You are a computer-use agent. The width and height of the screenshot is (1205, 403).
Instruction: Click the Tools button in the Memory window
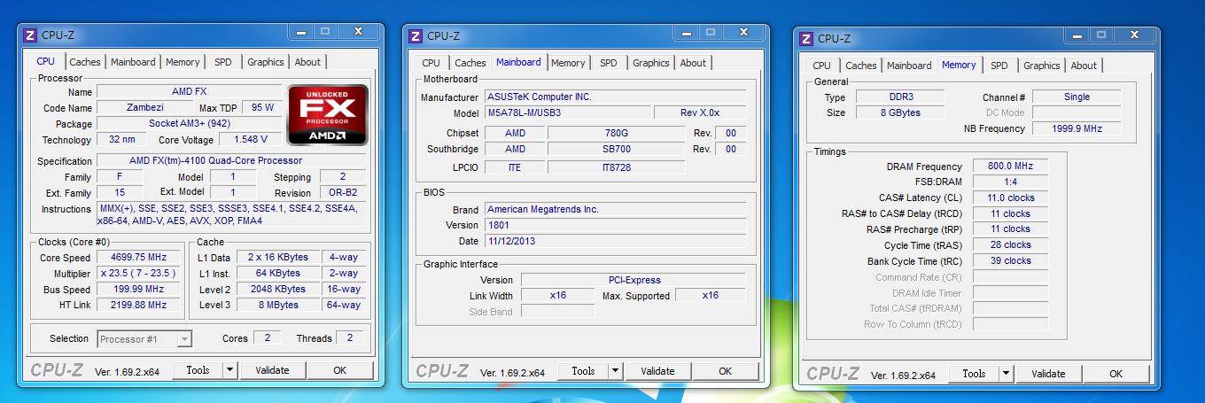coord(974,374)
